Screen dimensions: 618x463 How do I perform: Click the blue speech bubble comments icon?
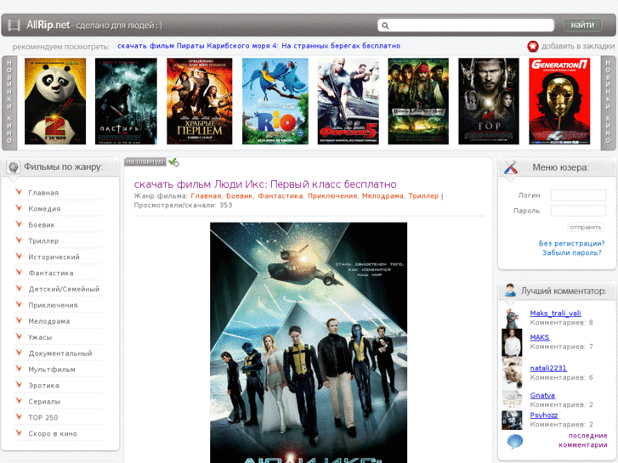click(515, 441)
